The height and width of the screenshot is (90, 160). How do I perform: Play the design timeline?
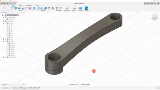pyautogui.click(x=5, y=88)
